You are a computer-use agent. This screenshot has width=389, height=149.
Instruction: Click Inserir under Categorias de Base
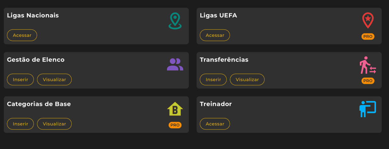coord(20,124)
